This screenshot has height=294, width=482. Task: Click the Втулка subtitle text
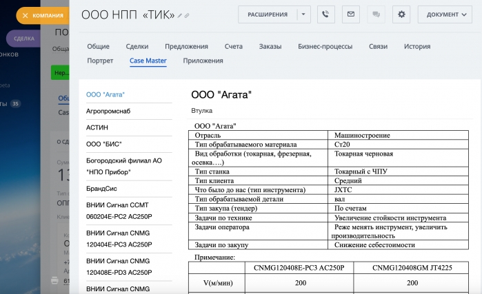[201, 110]
